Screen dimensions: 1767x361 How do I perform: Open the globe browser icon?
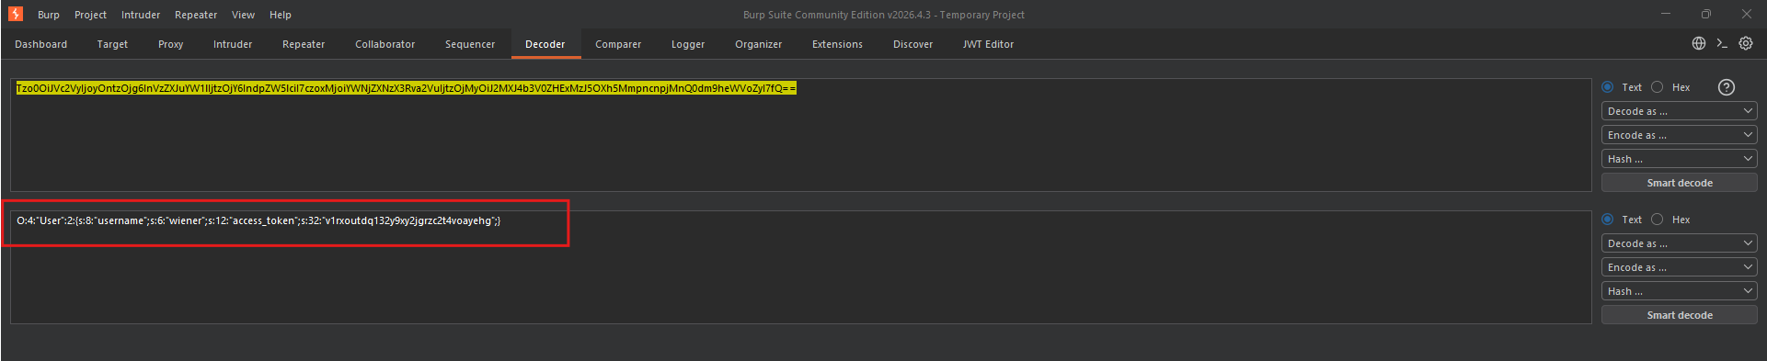pyautogui.click(x=1699, y=43)
